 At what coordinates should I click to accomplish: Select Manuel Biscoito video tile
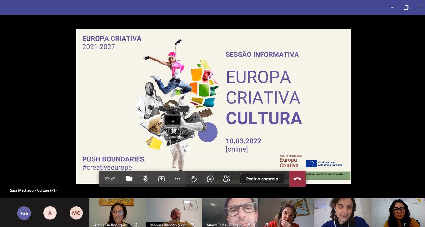(173, 213)
